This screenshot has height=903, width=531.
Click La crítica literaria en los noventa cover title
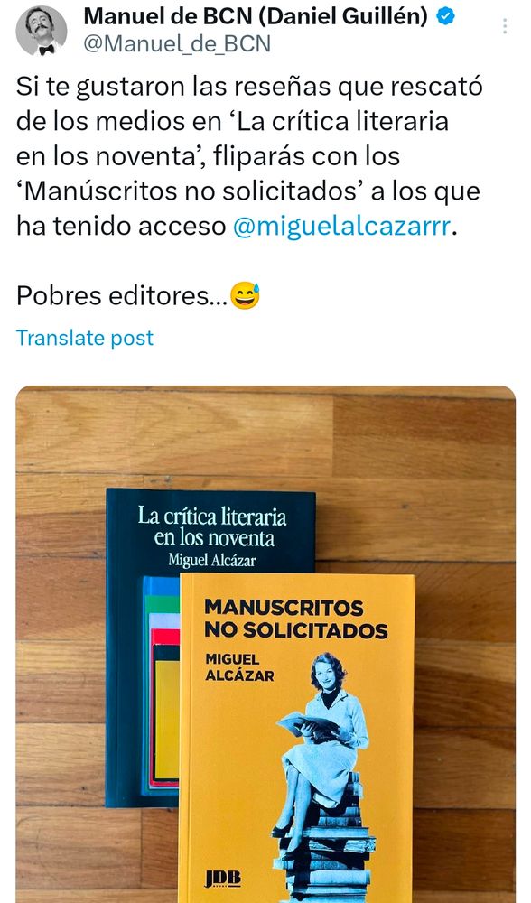[x=212, y=527]
